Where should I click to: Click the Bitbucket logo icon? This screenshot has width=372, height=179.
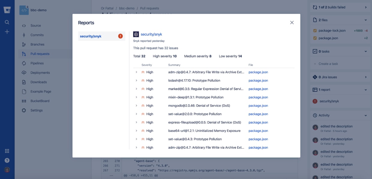tap(7, 10)
